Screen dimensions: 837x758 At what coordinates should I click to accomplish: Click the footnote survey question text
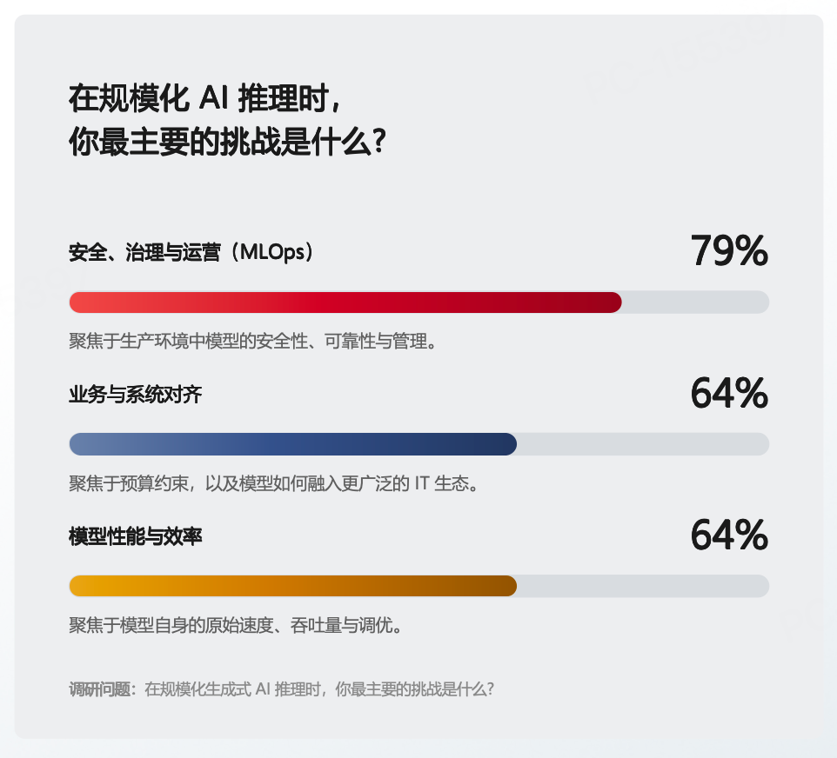tap(319, 689)
